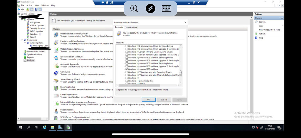This screenshot has height=138, width=301.
Task: Open the View menu in the menu bar
Action: click(x=37, y=5)
